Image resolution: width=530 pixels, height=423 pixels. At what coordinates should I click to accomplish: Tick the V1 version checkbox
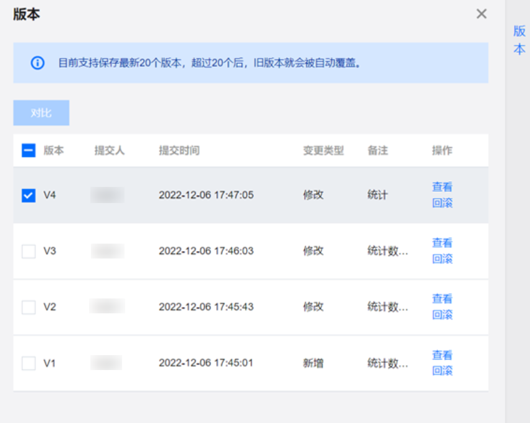(29, 363)
